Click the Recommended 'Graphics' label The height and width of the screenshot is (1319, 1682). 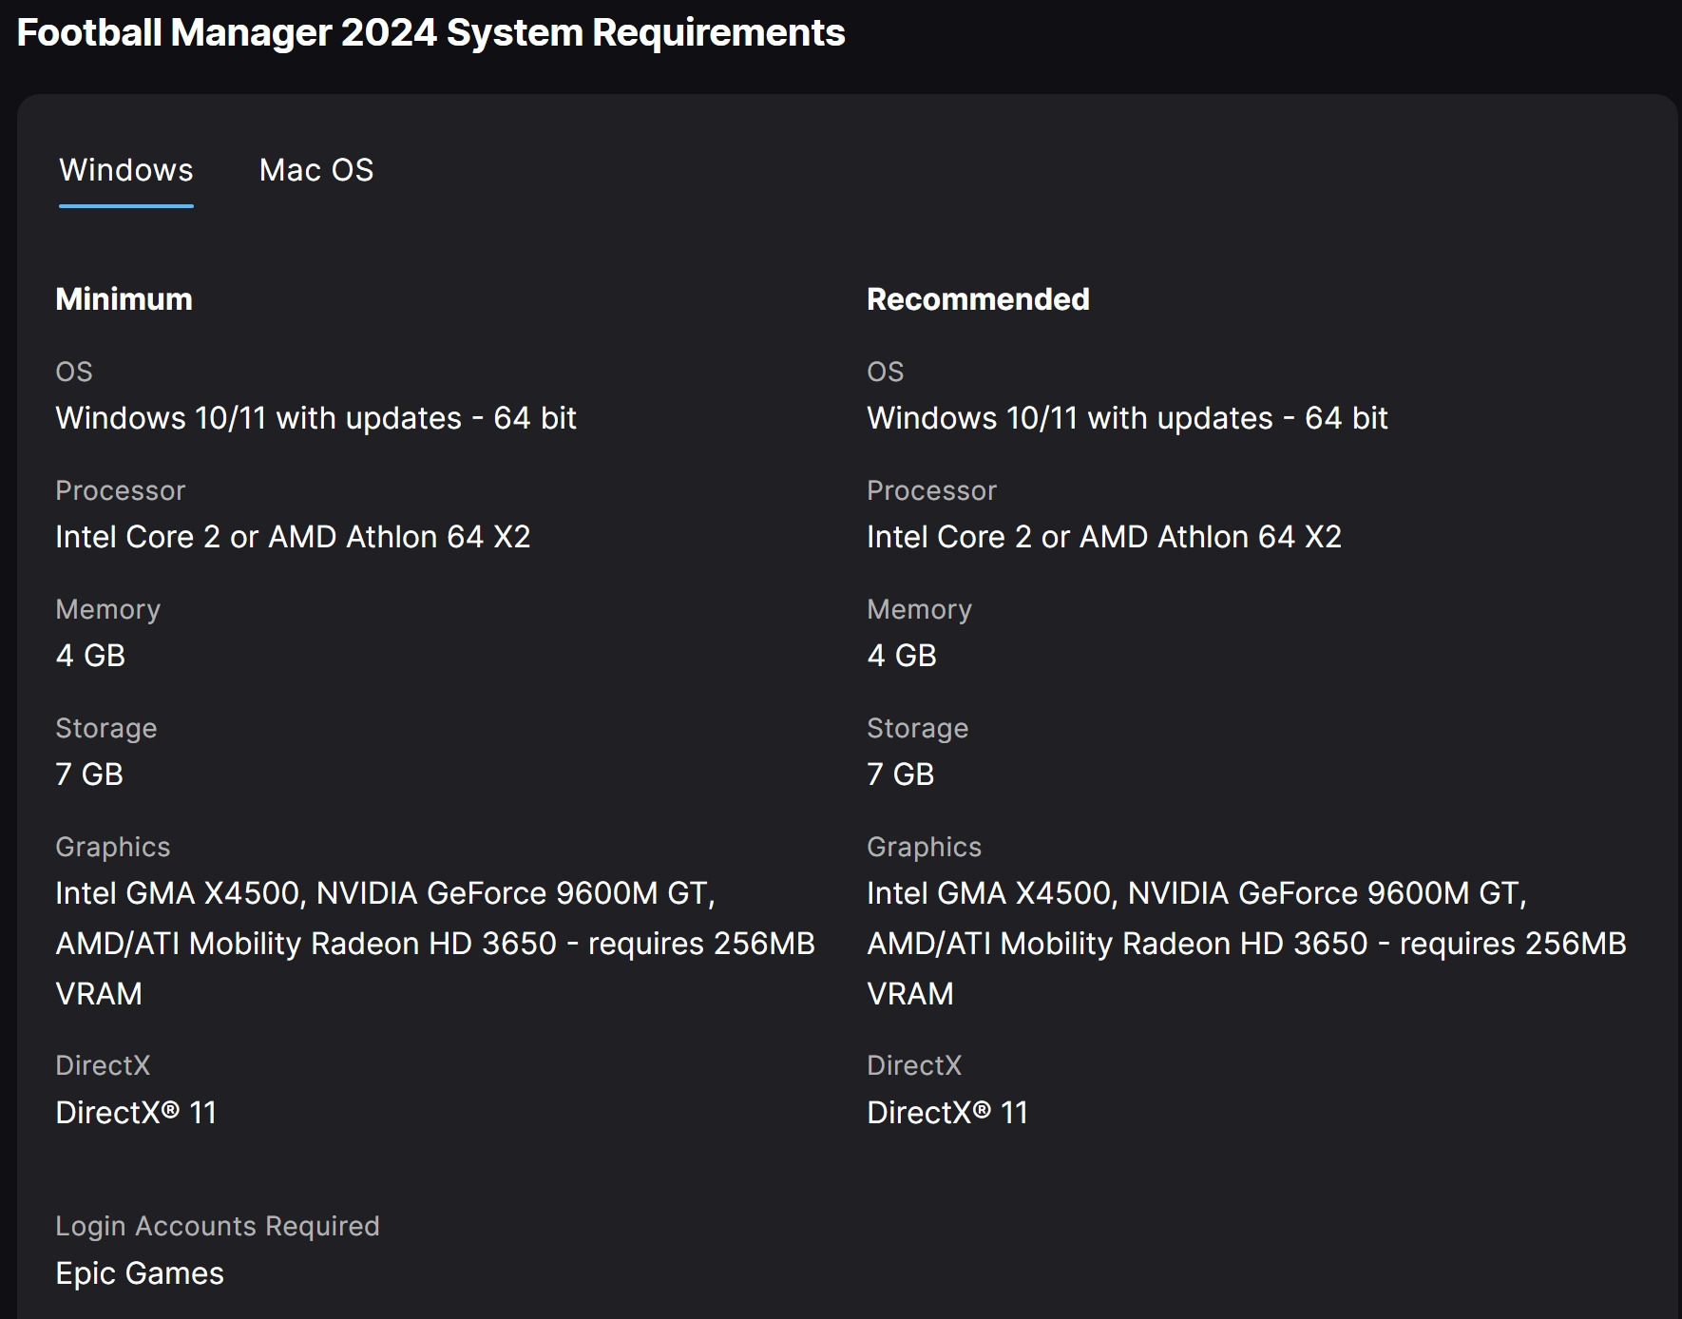tap(925, 848)
